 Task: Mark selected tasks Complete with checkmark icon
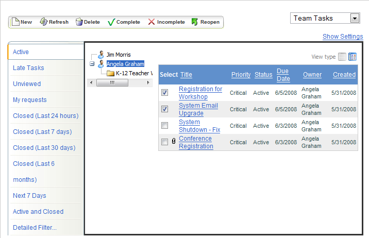click(x=111, y=22)
